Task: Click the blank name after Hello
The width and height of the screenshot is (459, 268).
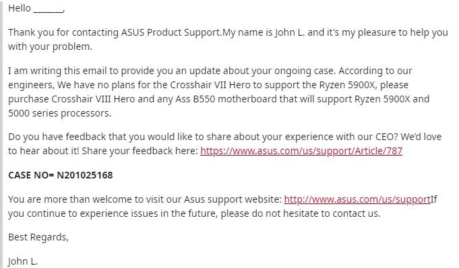Action: coord(49,9)
